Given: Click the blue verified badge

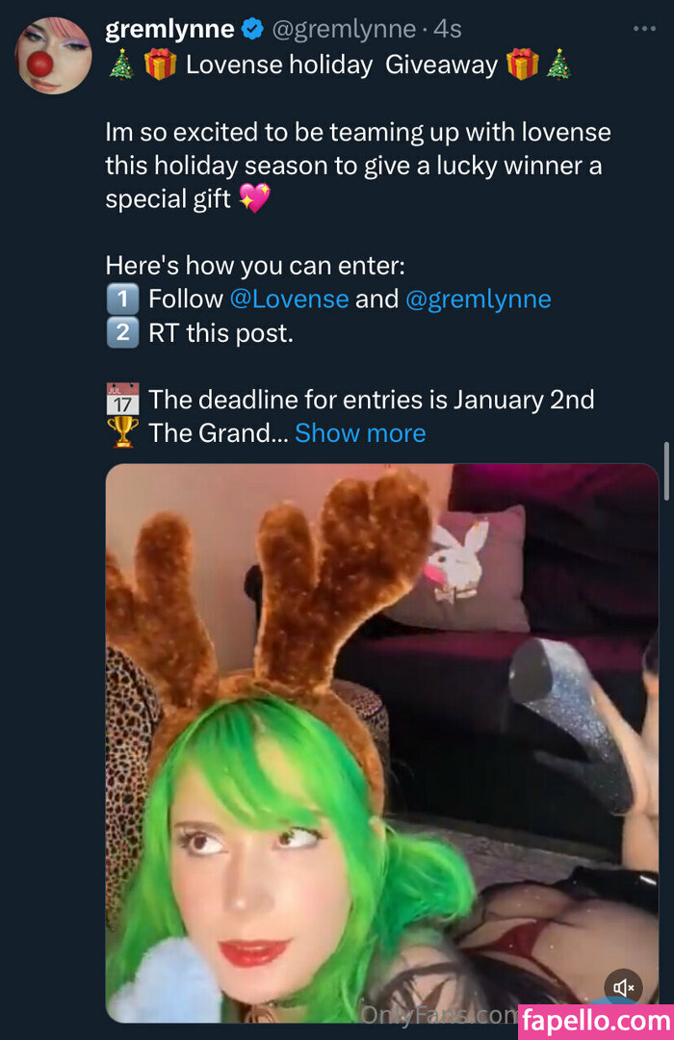Looking at the screenshot, I should tap(252, 29).
